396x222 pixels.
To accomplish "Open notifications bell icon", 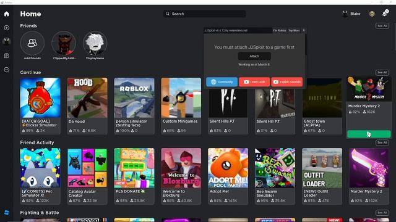I will (x=385, y=14).
